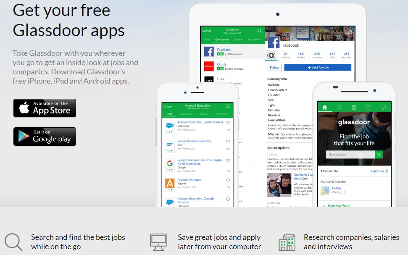The height and width of the screenshot is (255, 408).
Task: Save Google Account Executive job with heart
Action: [x=228, y=161]
